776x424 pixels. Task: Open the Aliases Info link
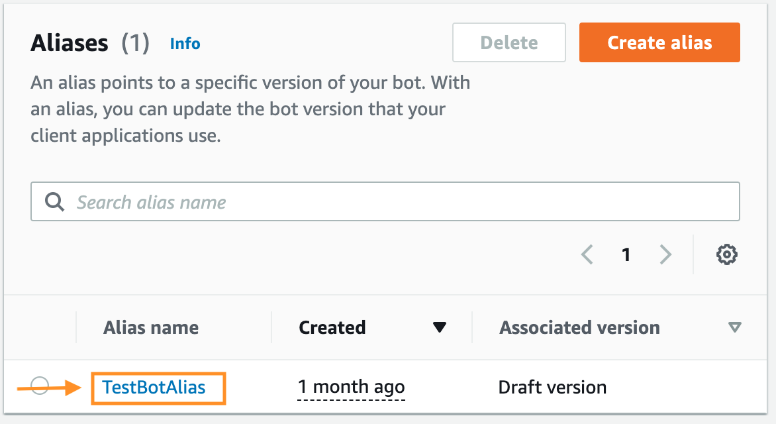pos(185,44)
